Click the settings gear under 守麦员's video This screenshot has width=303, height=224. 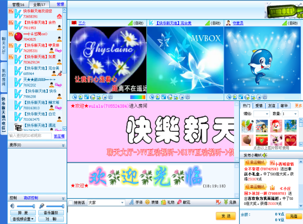click(x=265, y=97)
